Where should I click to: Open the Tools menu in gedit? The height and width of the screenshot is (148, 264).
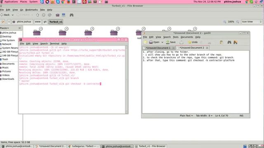tap(176, 37)
